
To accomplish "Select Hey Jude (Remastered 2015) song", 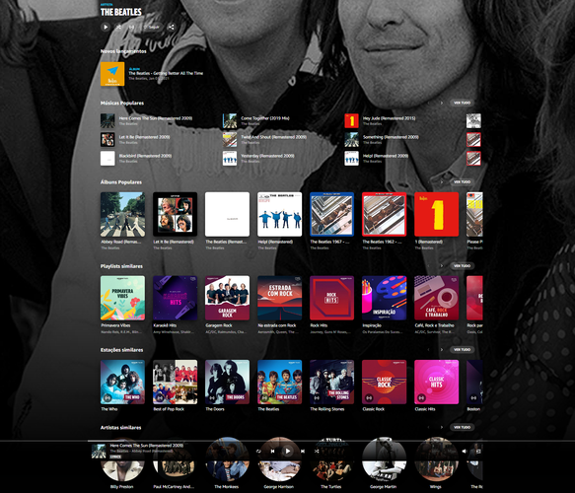I will tap(389, 118).
